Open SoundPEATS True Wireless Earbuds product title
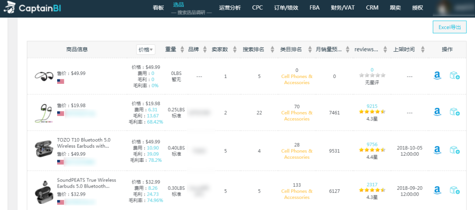 pos(87,183)
